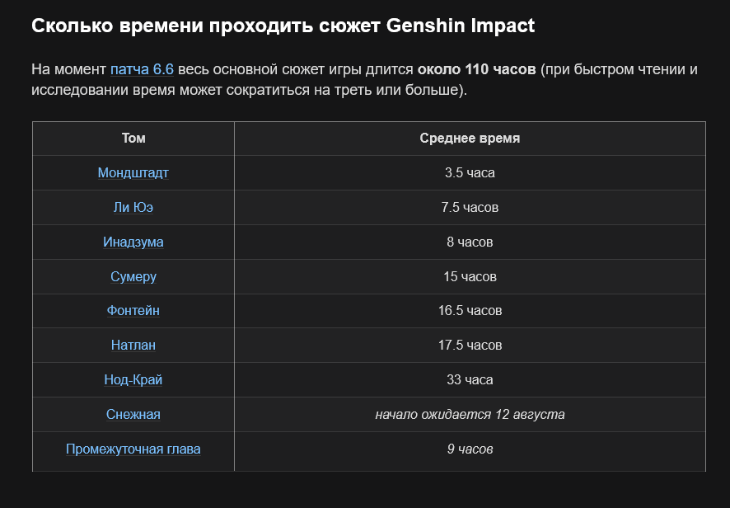Select the 33 часа table cell

tap(470, 380)
